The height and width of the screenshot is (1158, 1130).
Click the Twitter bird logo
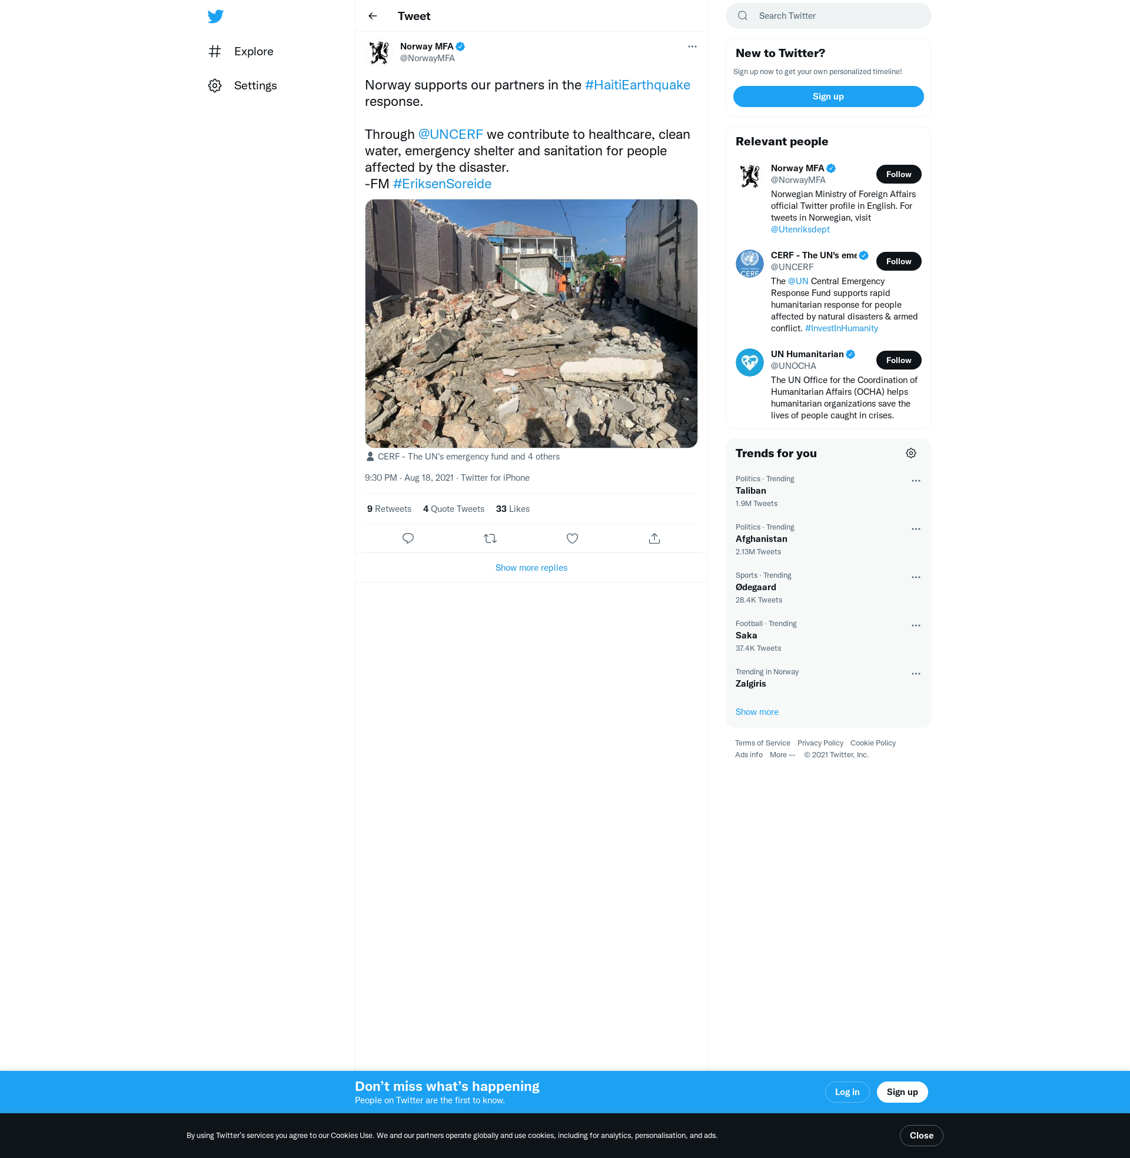coord(215,16)
